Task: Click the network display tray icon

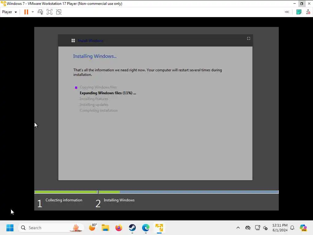Action: pyautogui.click(x=257, y=228)
